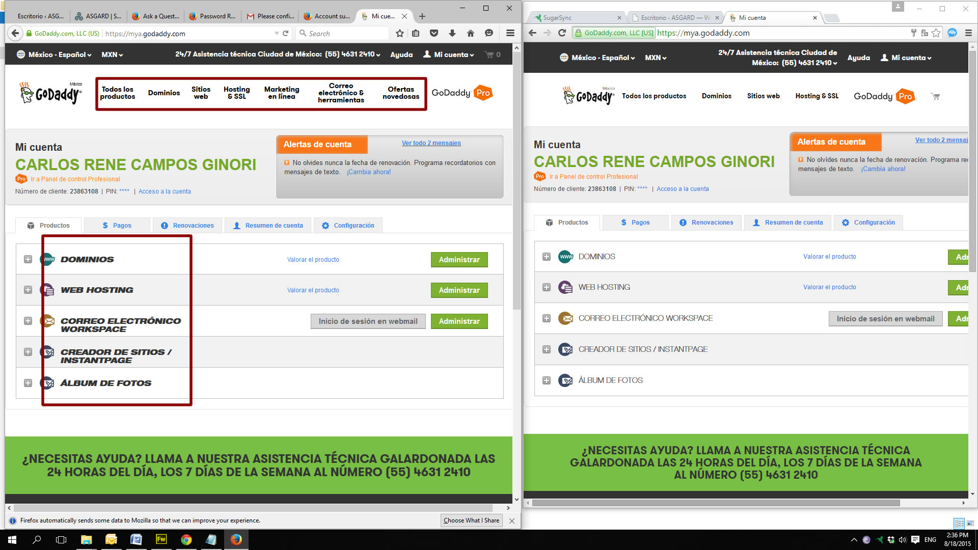
Task: Click Administrar button for Web Hosting
Action: point(459,290)
